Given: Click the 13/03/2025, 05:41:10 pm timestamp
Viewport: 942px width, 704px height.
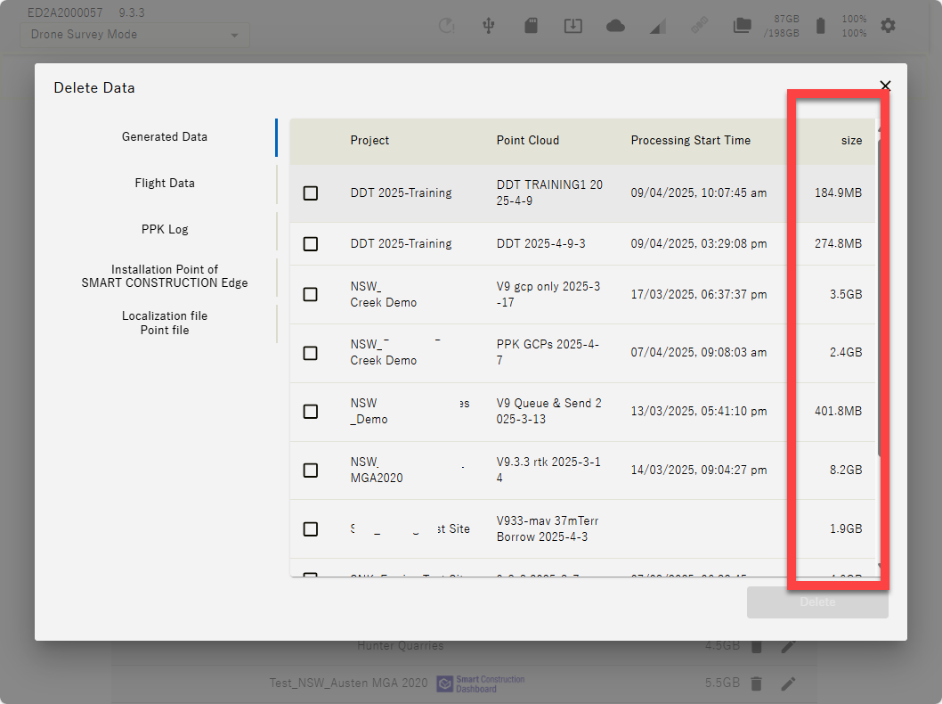Looking at the screenshot, I should (x=699, y=411).
